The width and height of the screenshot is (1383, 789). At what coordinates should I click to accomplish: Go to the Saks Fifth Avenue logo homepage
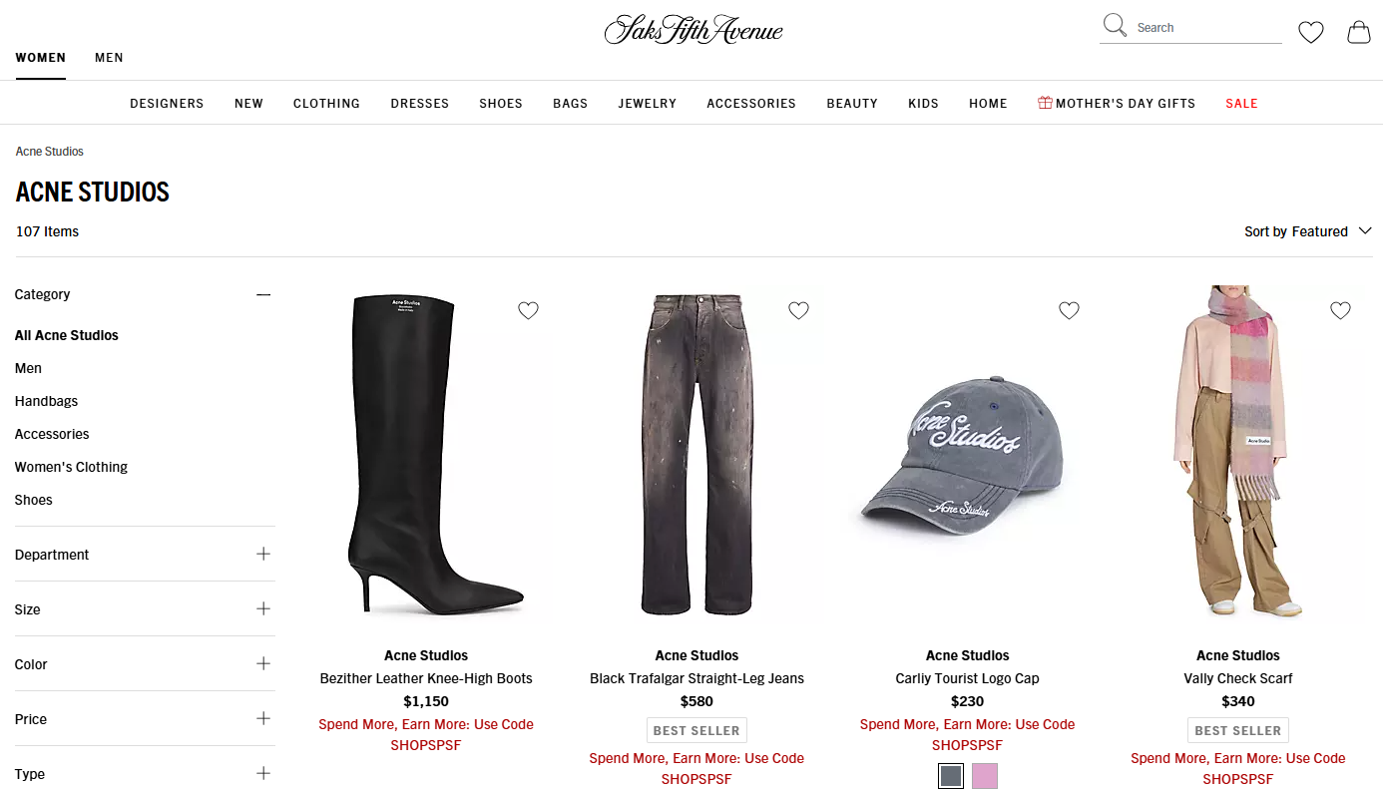click(x=693, y=29)
